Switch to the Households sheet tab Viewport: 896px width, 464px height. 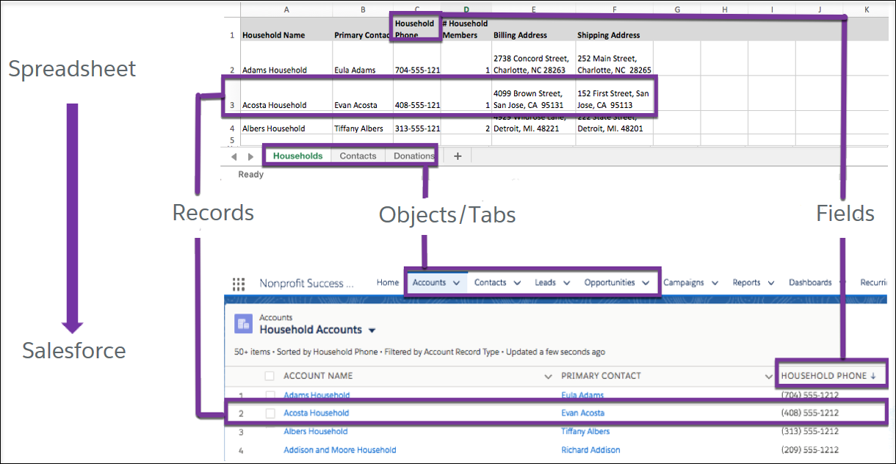pos(297,156)
